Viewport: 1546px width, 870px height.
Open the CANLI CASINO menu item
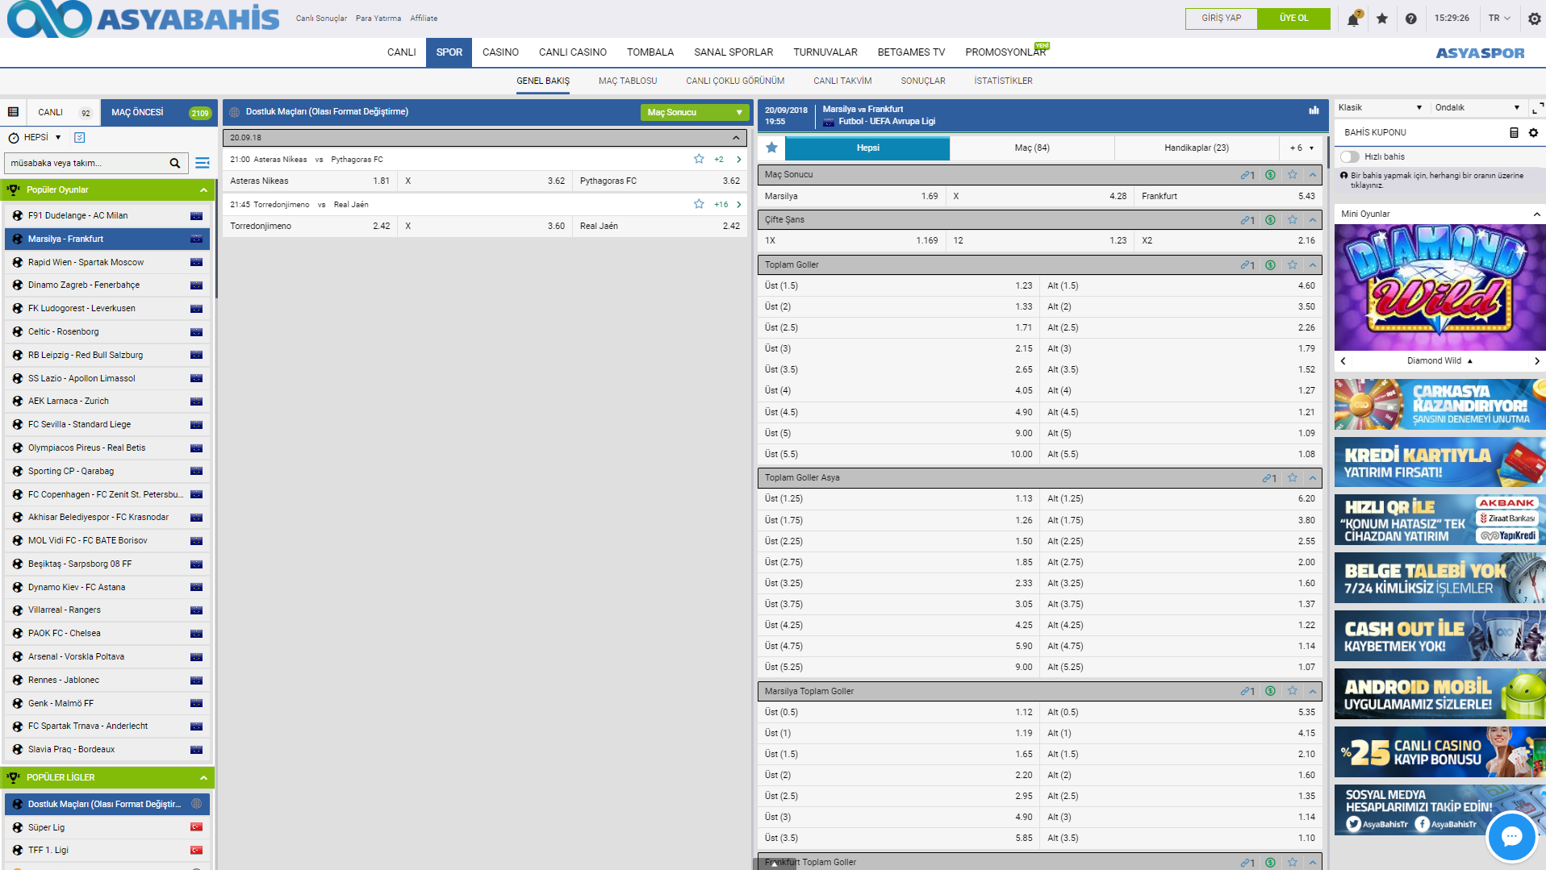coord(572,52)
